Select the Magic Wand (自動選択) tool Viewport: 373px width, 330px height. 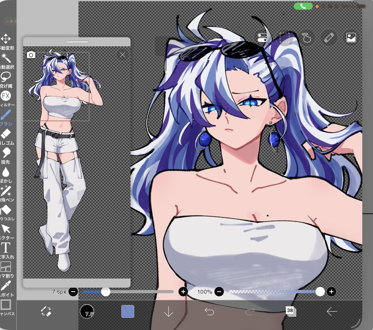coord(6,61)
